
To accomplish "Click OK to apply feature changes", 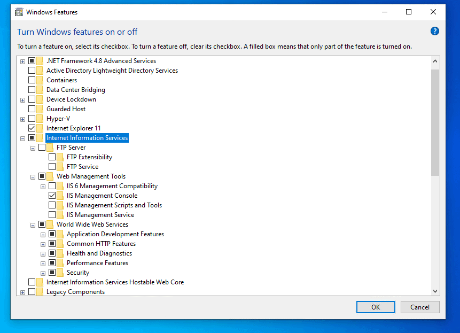I will point(376,307).
